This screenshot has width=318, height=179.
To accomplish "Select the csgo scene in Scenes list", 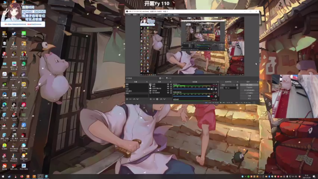I will coord(137,89).
